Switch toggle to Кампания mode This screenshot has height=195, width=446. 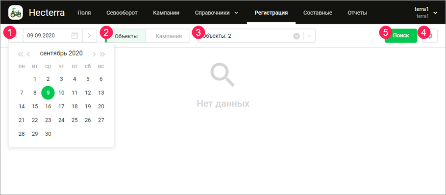pyautogui.click(x=169, y=36)
